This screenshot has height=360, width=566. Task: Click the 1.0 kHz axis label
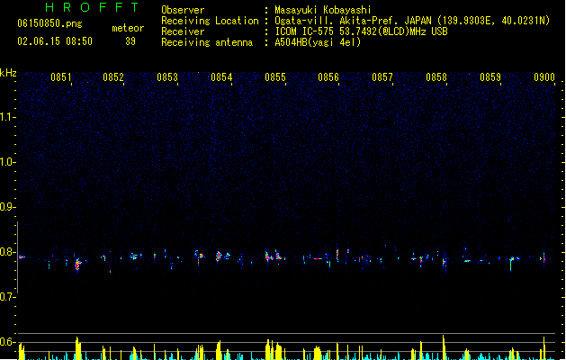point(6,162)
